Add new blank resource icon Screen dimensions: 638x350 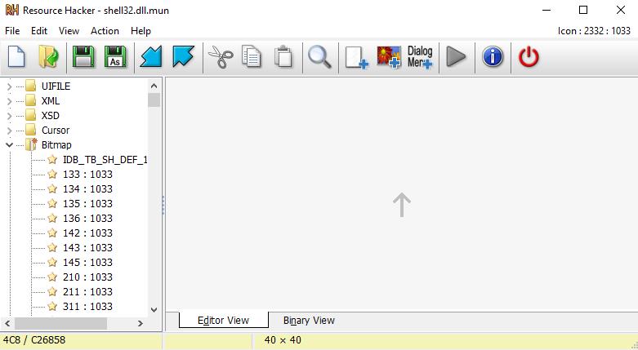(x=356, y=57)
